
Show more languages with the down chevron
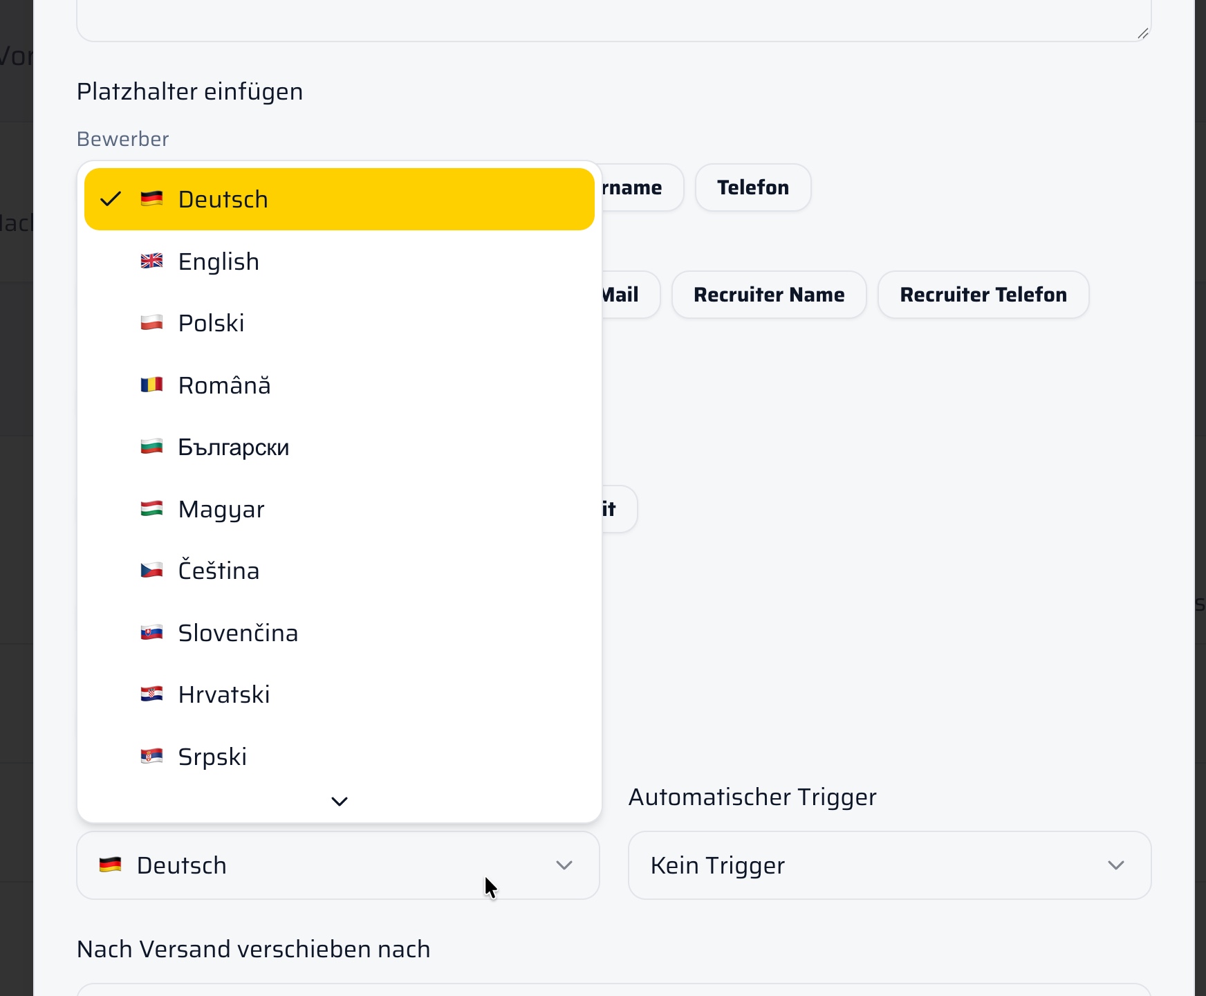pyautogui.click(x=340, y=802)
